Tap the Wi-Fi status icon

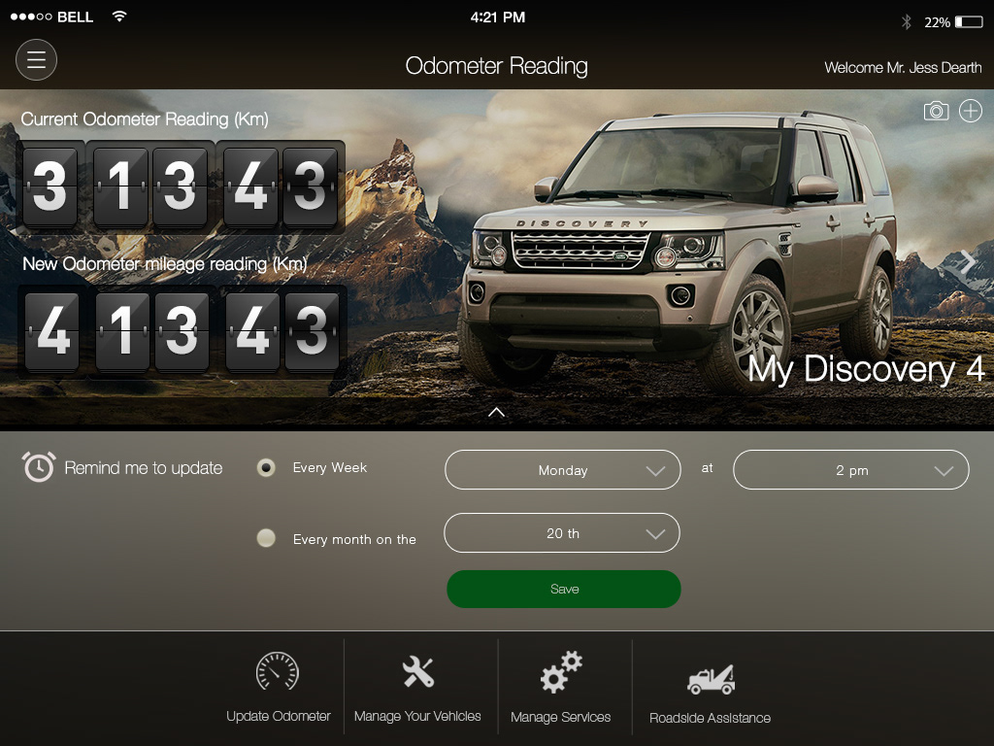(x=118, y=16)
